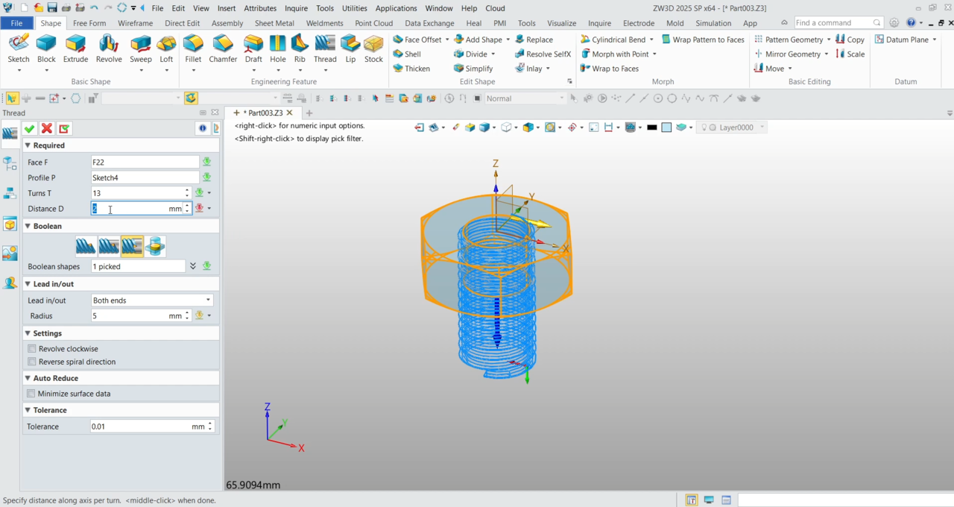Select the Revolve tool
Image resolution: width=954 pixels, height=507 pixels.
[x=109, y=48]
